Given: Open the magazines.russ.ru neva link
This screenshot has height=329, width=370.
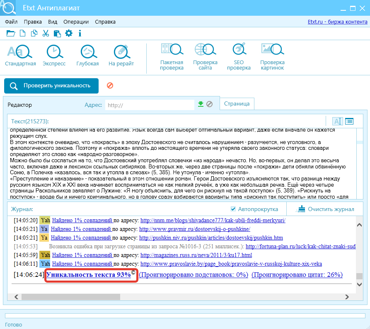Looking at the screenshot, I should tap(196, 255).
